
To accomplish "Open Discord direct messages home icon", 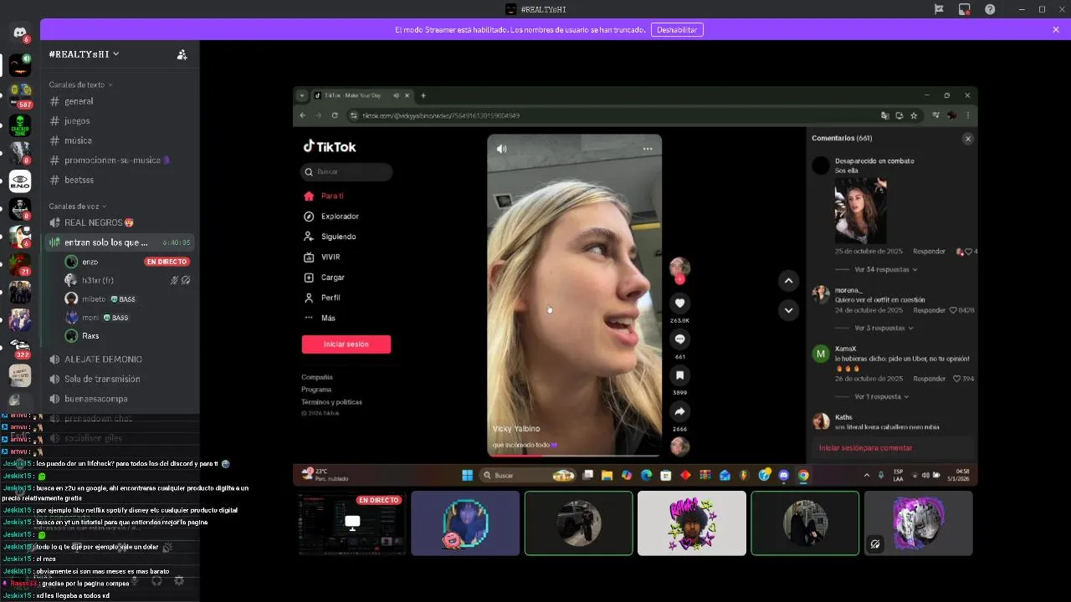I will coord(20,33).
